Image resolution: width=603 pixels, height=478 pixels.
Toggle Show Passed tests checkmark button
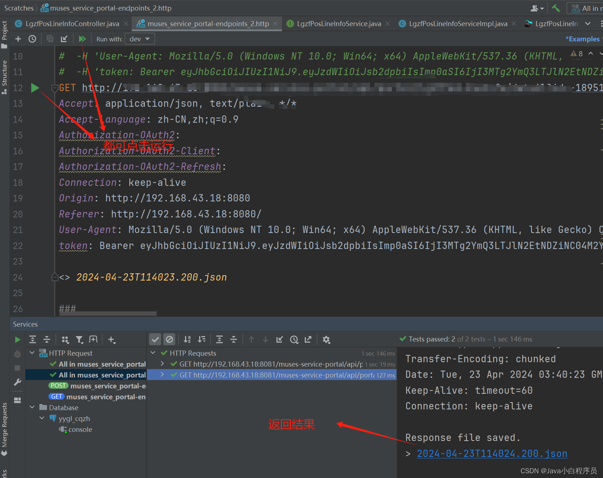[155, 339]
